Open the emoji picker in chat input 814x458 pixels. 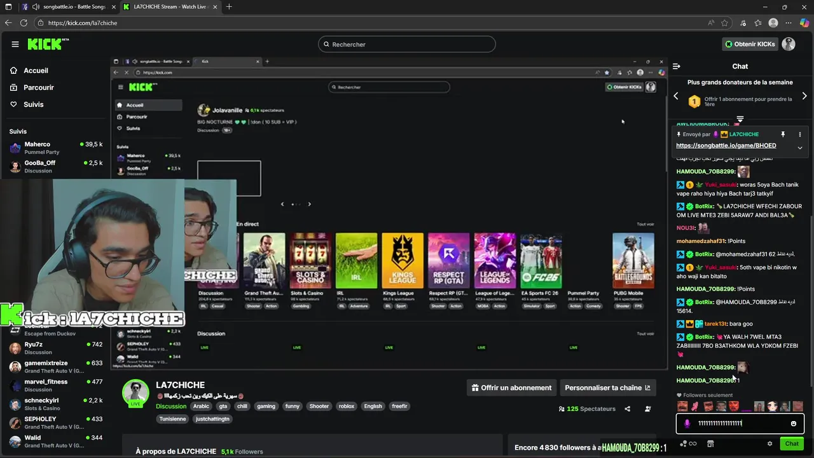pyautogui.click(x=794, y=424)
